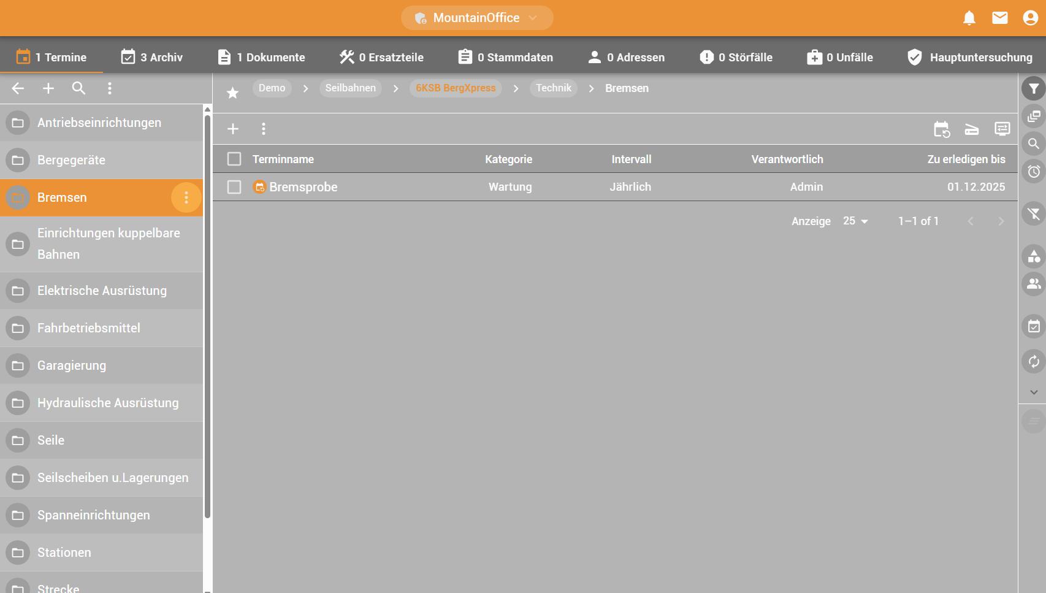Open the MountainOffice app switcher dropdown

(477, 18)
